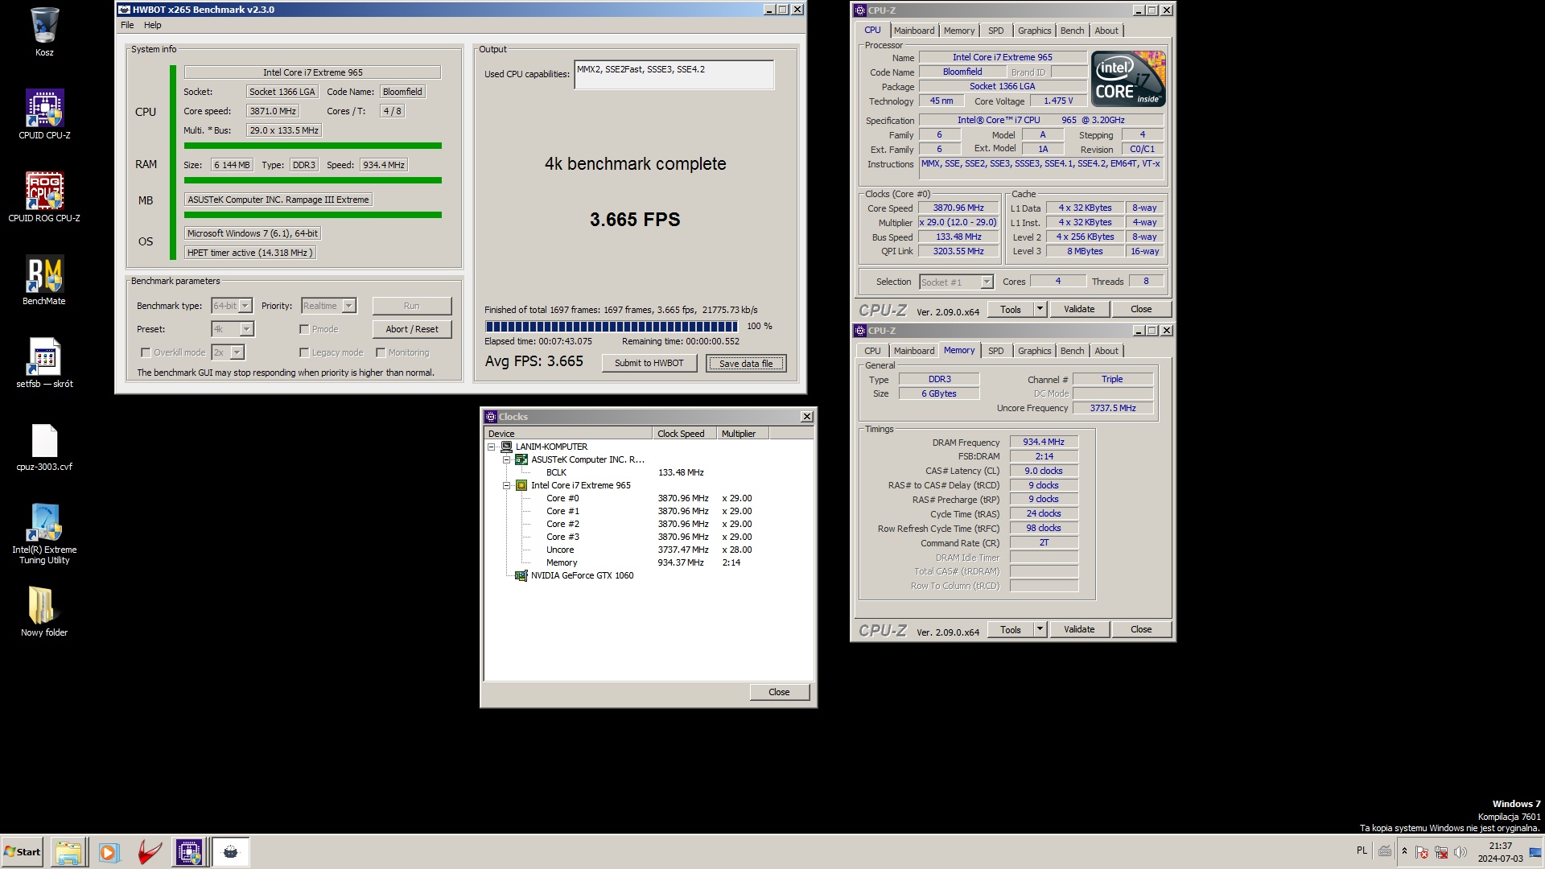Collapse the Intel Core i7 Extreme 965 node
Image resolution: width=1545 pixels, height=869 pixels.
pyautogui.click(x=506, y=485)
